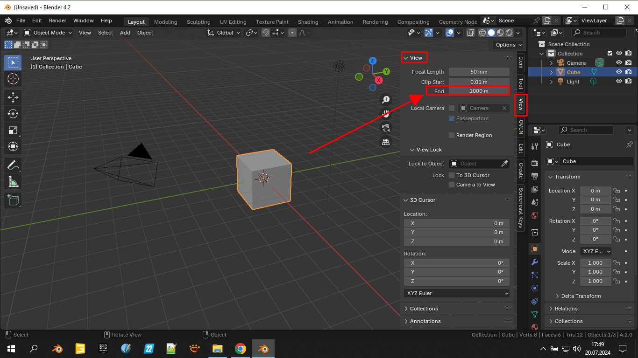Toggle camera view with the camera icon

point(386,128)
